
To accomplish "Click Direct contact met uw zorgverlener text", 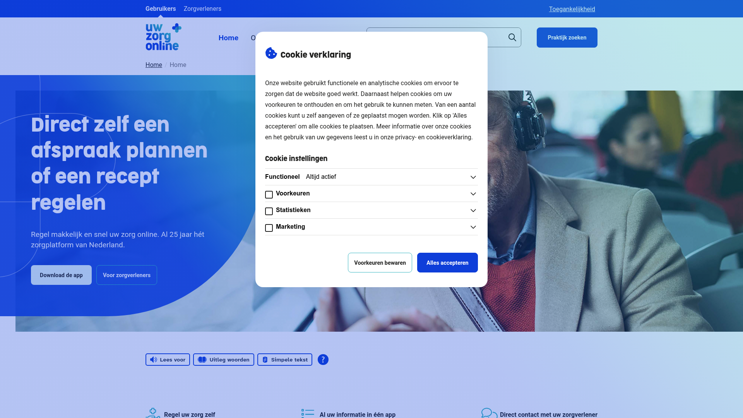I will (549, 415).
